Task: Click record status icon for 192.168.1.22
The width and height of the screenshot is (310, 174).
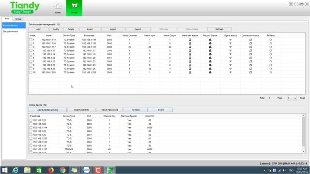Action: pos(210,61)
